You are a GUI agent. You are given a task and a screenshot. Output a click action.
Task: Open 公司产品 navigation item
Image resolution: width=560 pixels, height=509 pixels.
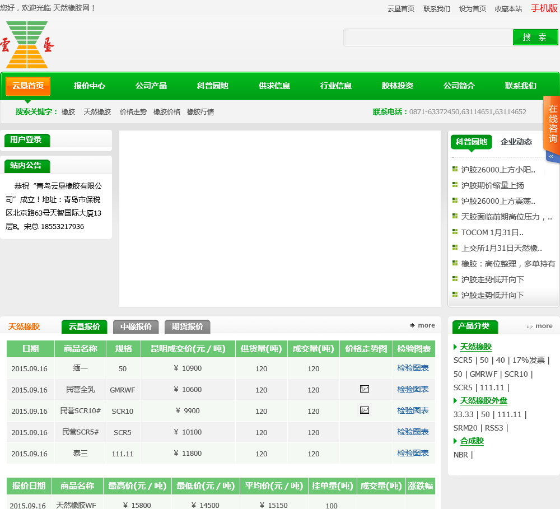coord(151,86)
